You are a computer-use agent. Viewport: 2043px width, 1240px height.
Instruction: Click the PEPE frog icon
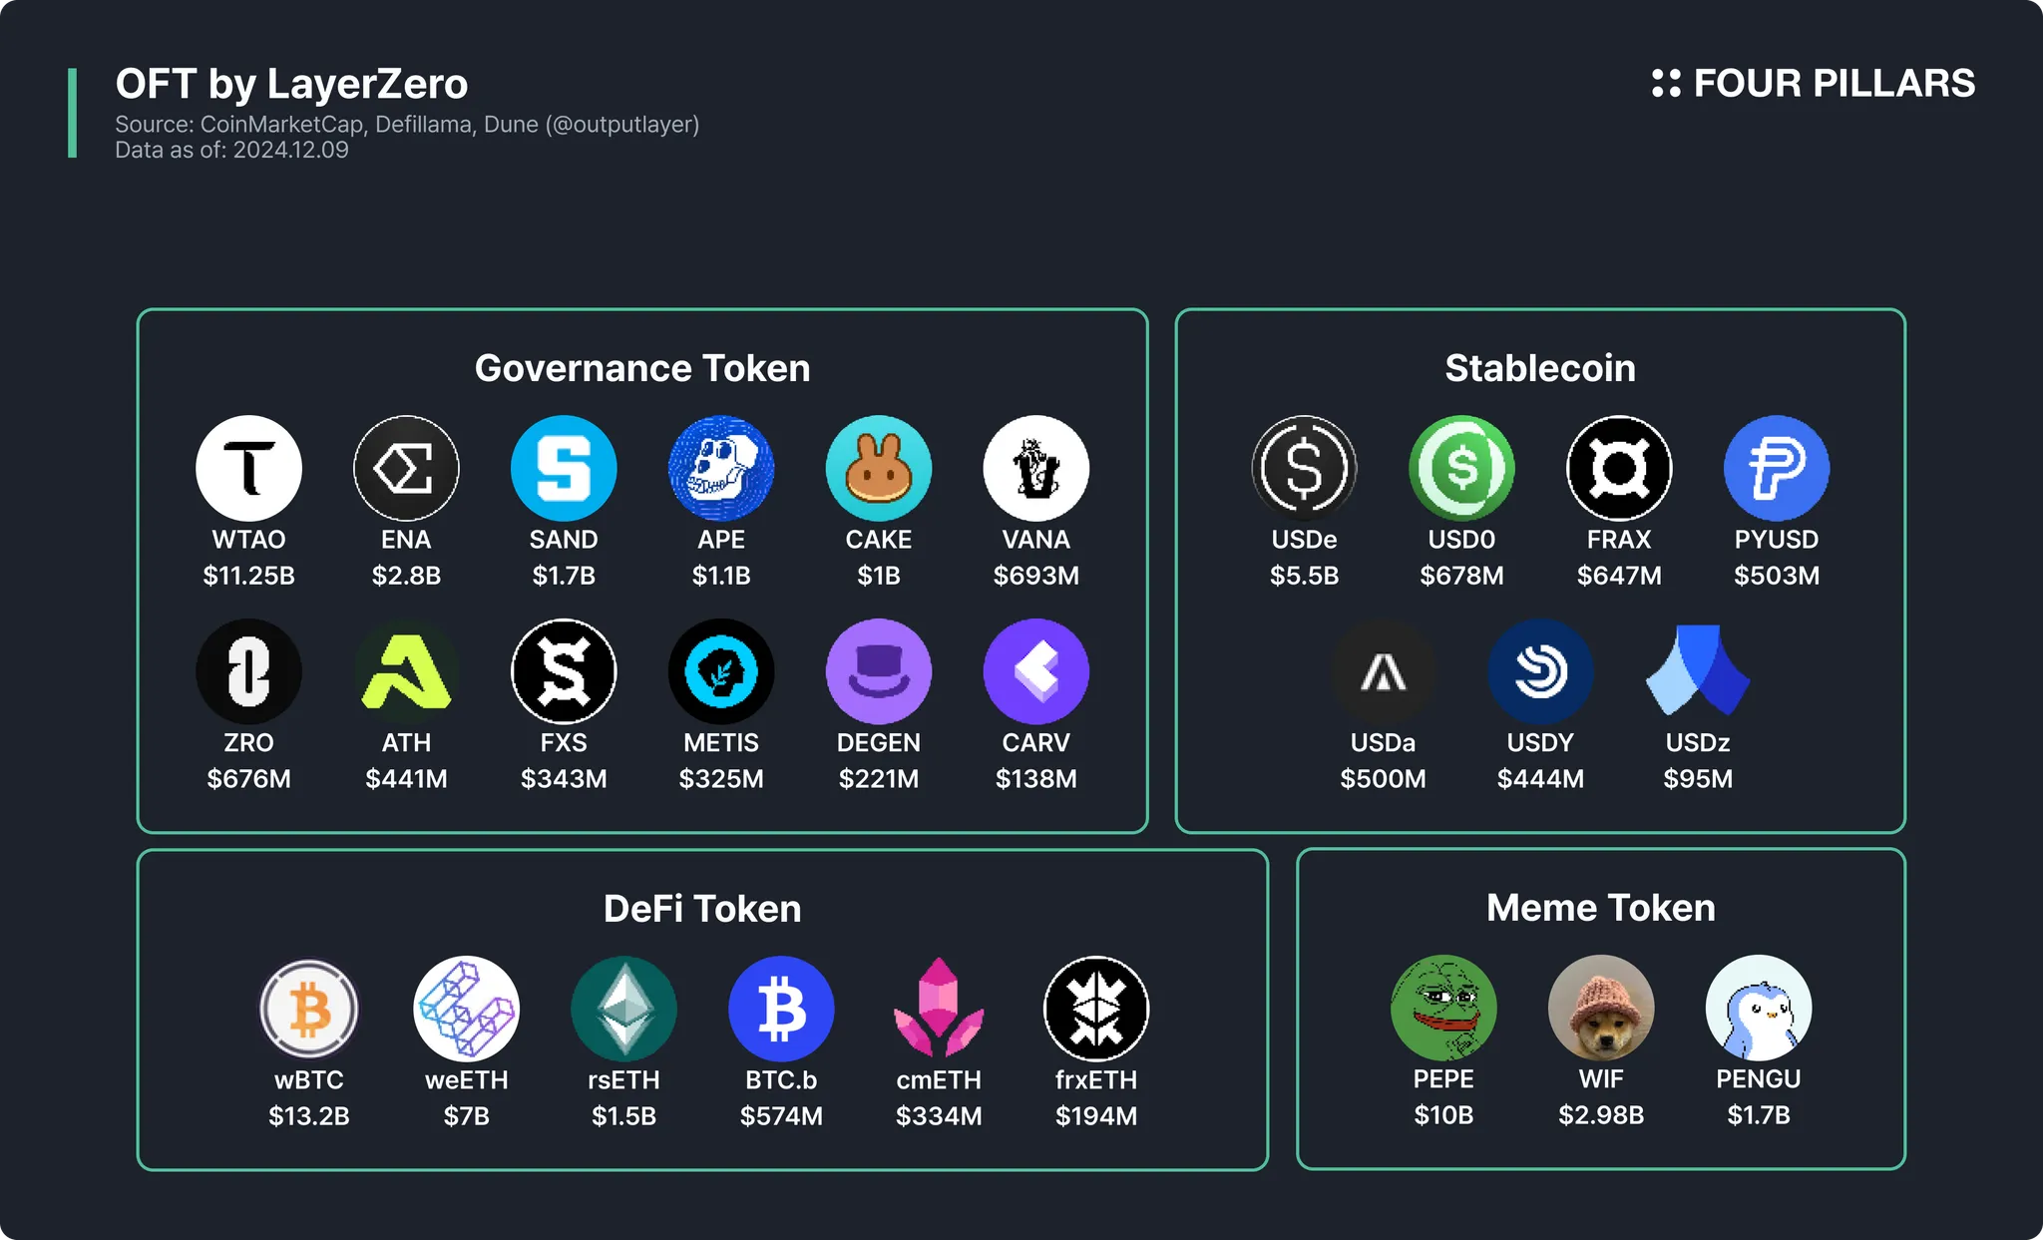1443,1008
